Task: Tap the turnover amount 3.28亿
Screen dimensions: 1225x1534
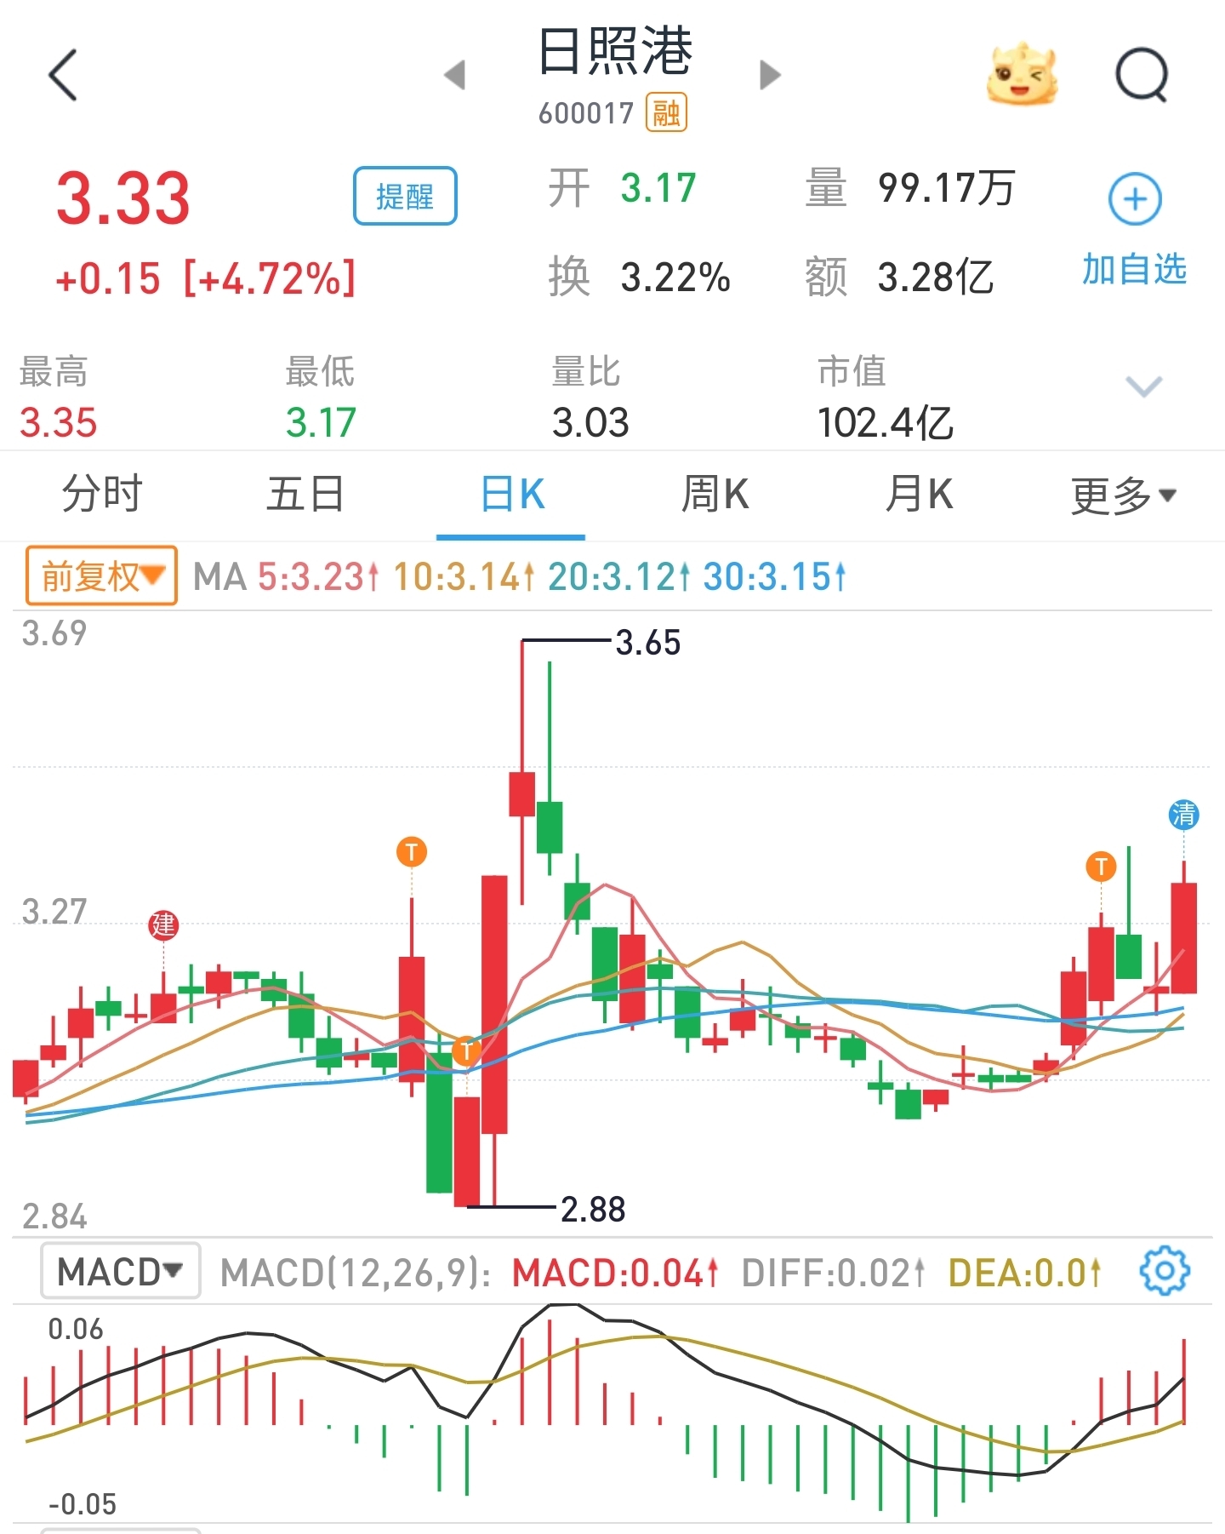Action: point(935,278)
